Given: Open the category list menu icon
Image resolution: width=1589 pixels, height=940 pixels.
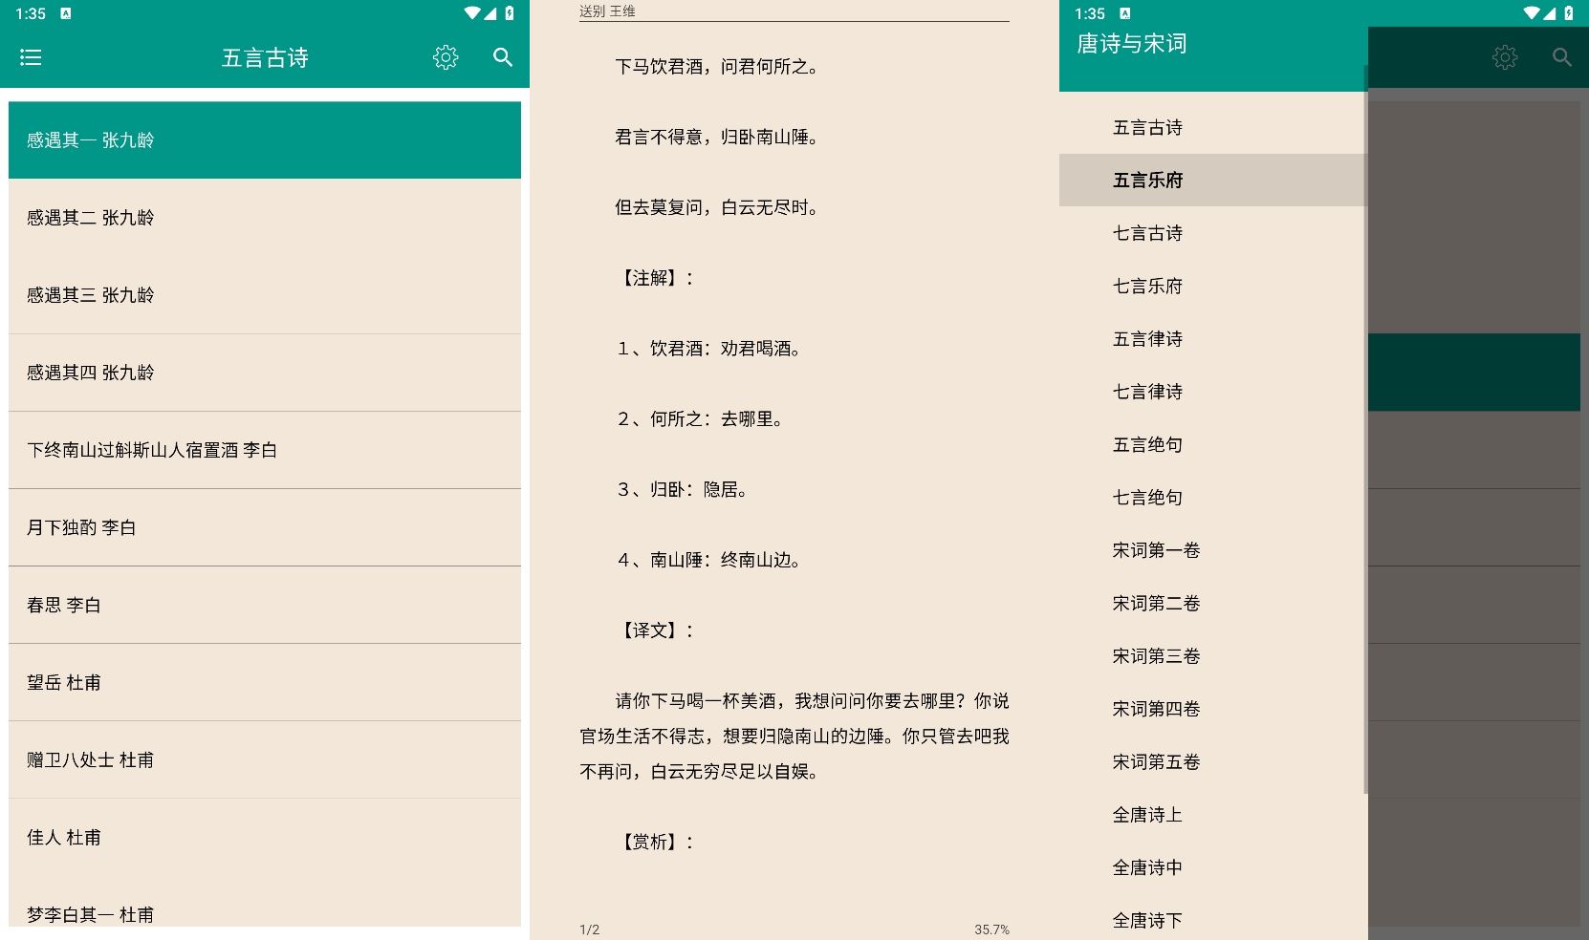Looking at the screenshot, I should [x=31, y=58].
